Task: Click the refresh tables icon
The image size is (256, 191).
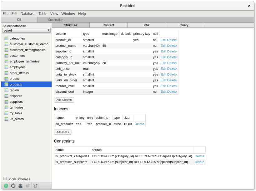Action: point(13,186)
